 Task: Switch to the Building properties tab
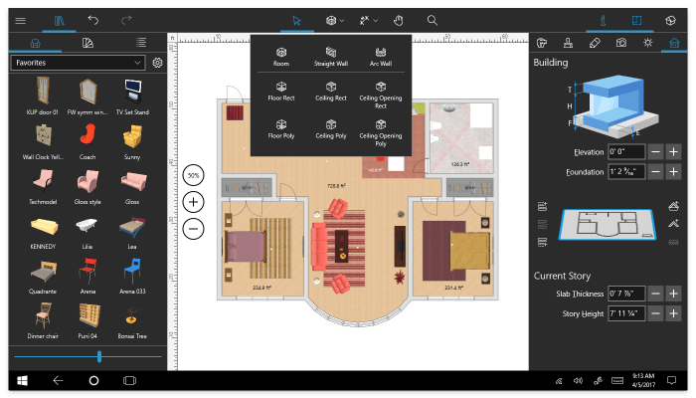(x=674, y=43)
